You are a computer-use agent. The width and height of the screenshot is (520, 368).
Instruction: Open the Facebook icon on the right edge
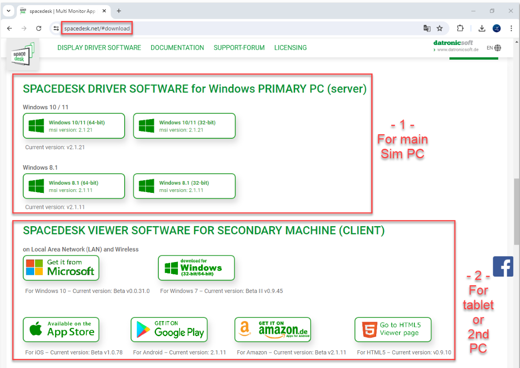click(503, 266)
